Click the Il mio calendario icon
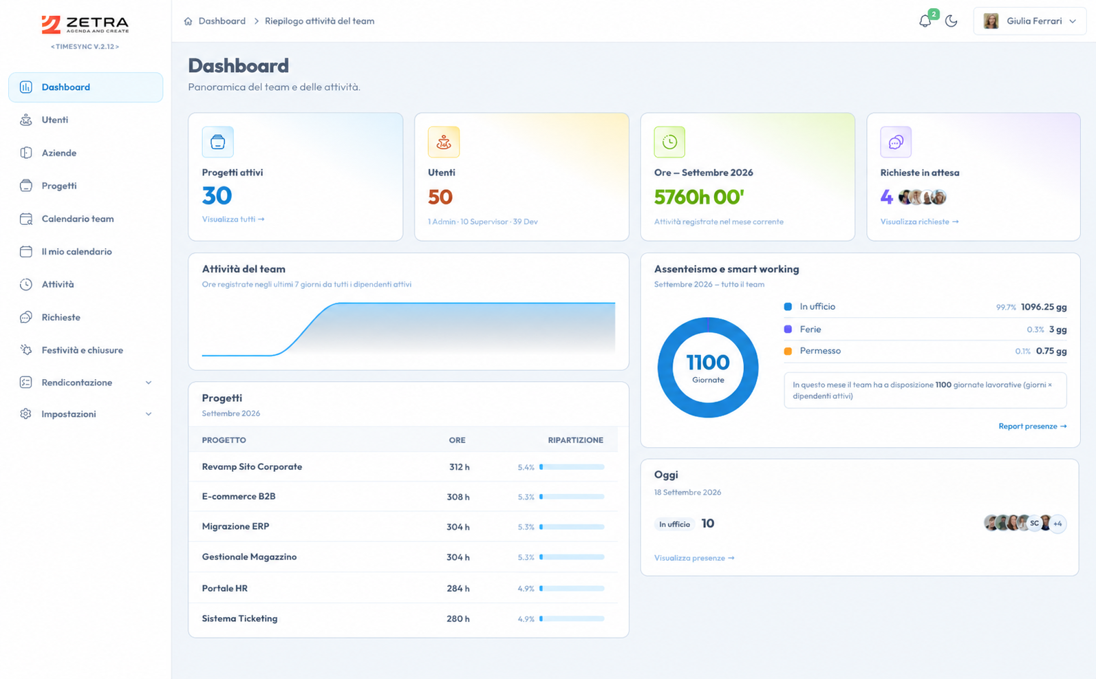This screenshot has height=679, width=1096. [26, 252]
